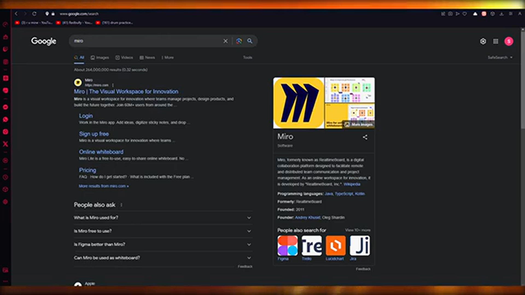Open 'Miro | The Visual Workspace for Innovation' result

(x=126, y=92)
